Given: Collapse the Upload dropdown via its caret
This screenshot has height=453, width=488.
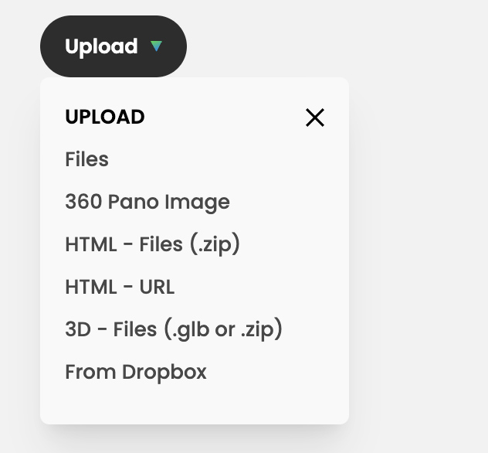Looking at the screenshot, I should [157, 46].
